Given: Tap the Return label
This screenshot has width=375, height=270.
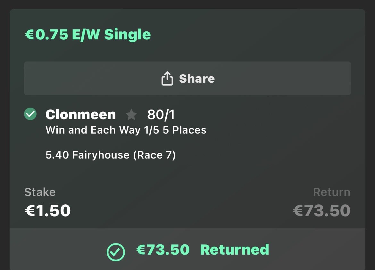Looking at the screenshot, I should 332,192.
